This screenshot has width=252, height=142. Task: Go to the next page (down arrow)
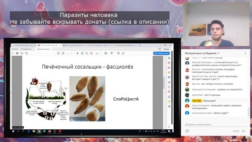63,53
